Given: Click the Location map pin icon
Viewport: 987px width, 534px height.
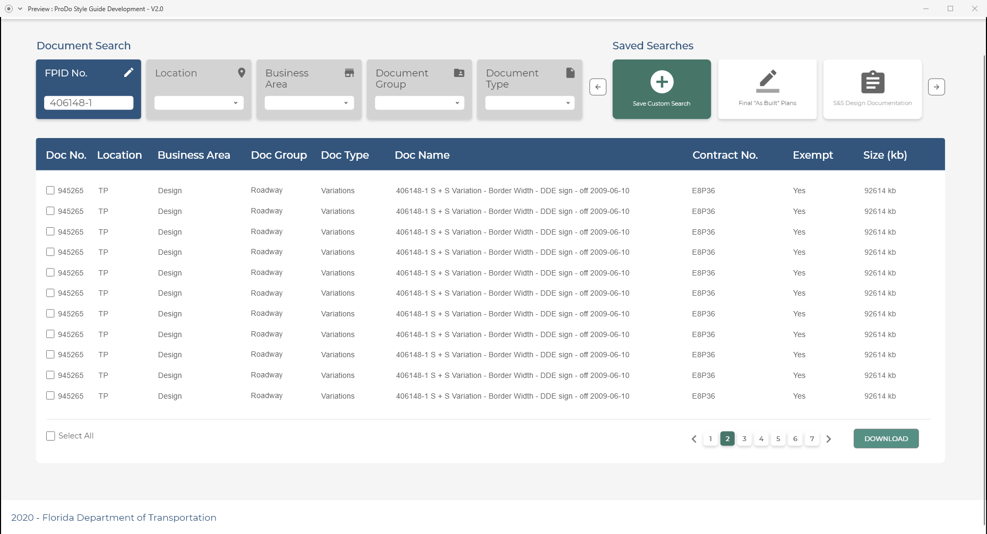Looking at the screenshot, I should pos(242,73).
